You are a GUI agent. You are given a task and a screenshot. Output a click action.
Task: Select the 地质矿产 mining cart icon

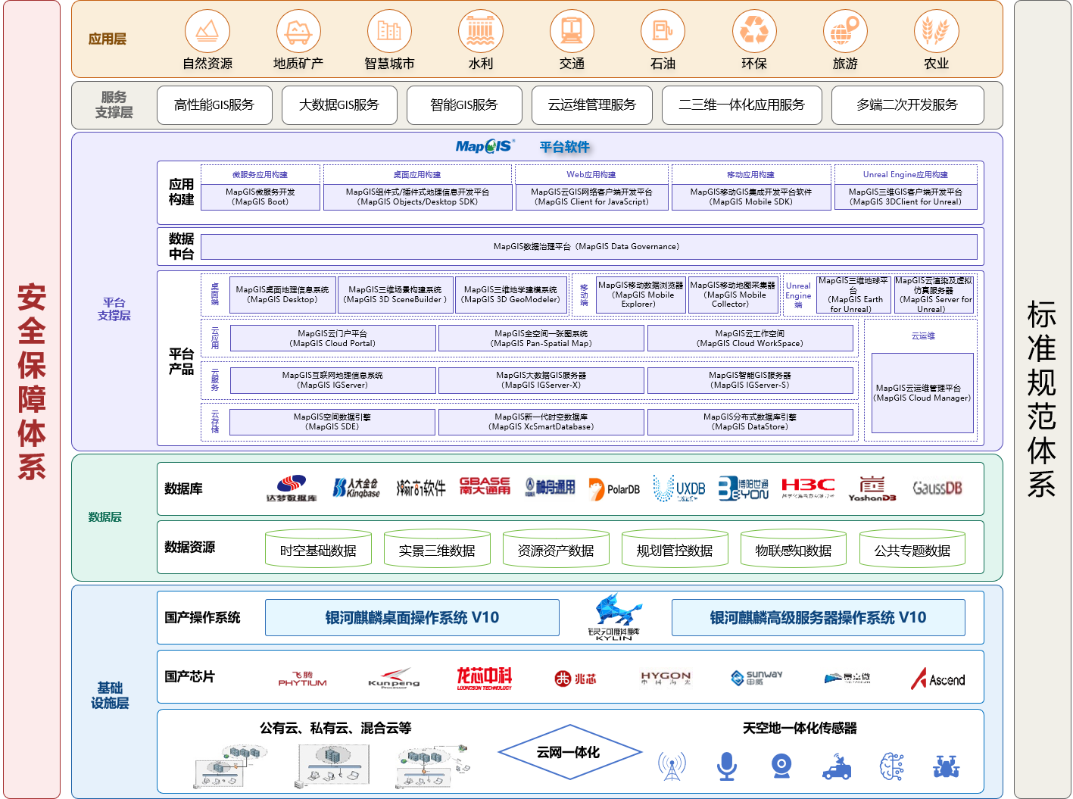point(298,31)
